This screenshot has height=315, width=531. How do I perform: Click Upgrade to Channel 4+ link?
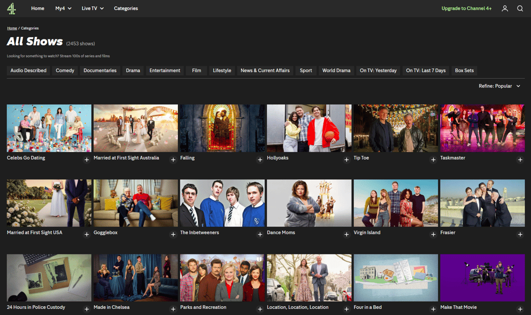coord(466,8)
